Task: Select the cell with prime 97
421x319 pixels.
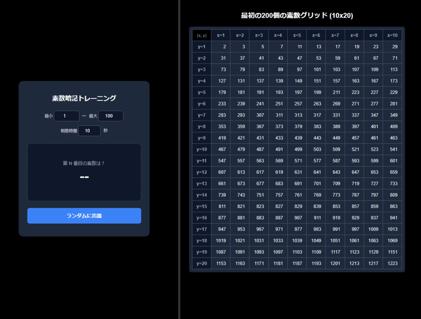Action: [297, 70]
